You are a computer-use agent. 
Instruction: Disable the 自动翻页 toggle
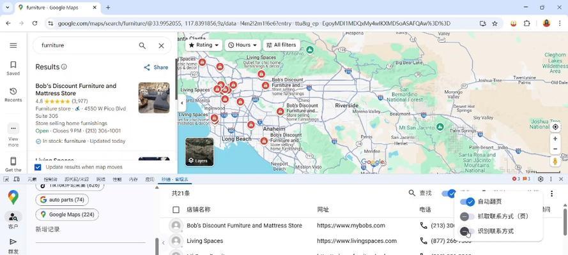[467, 202]
